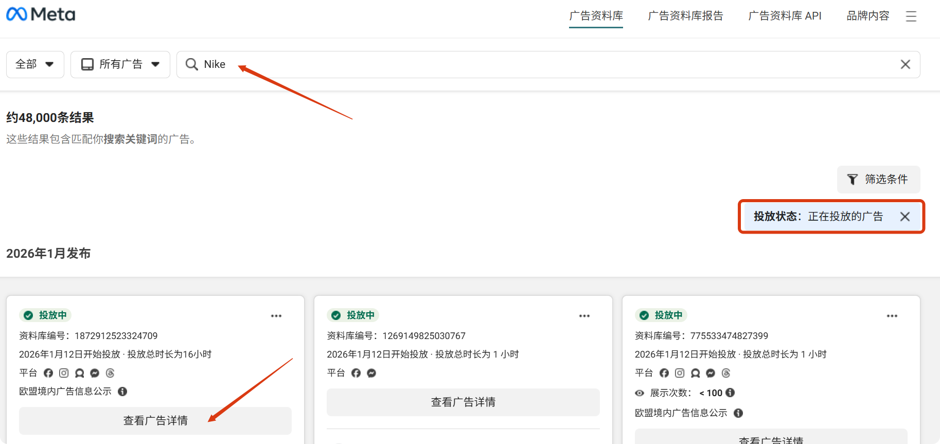Click the 投放状态: 正在投放的广告 chip

pyautogui.click(x=831, y=217)
